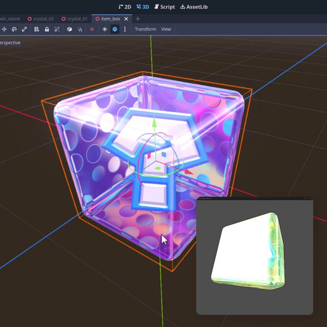Open the Transform menu
The width and height of the screenshot is (327, 327).
click(x=145, y=29)
